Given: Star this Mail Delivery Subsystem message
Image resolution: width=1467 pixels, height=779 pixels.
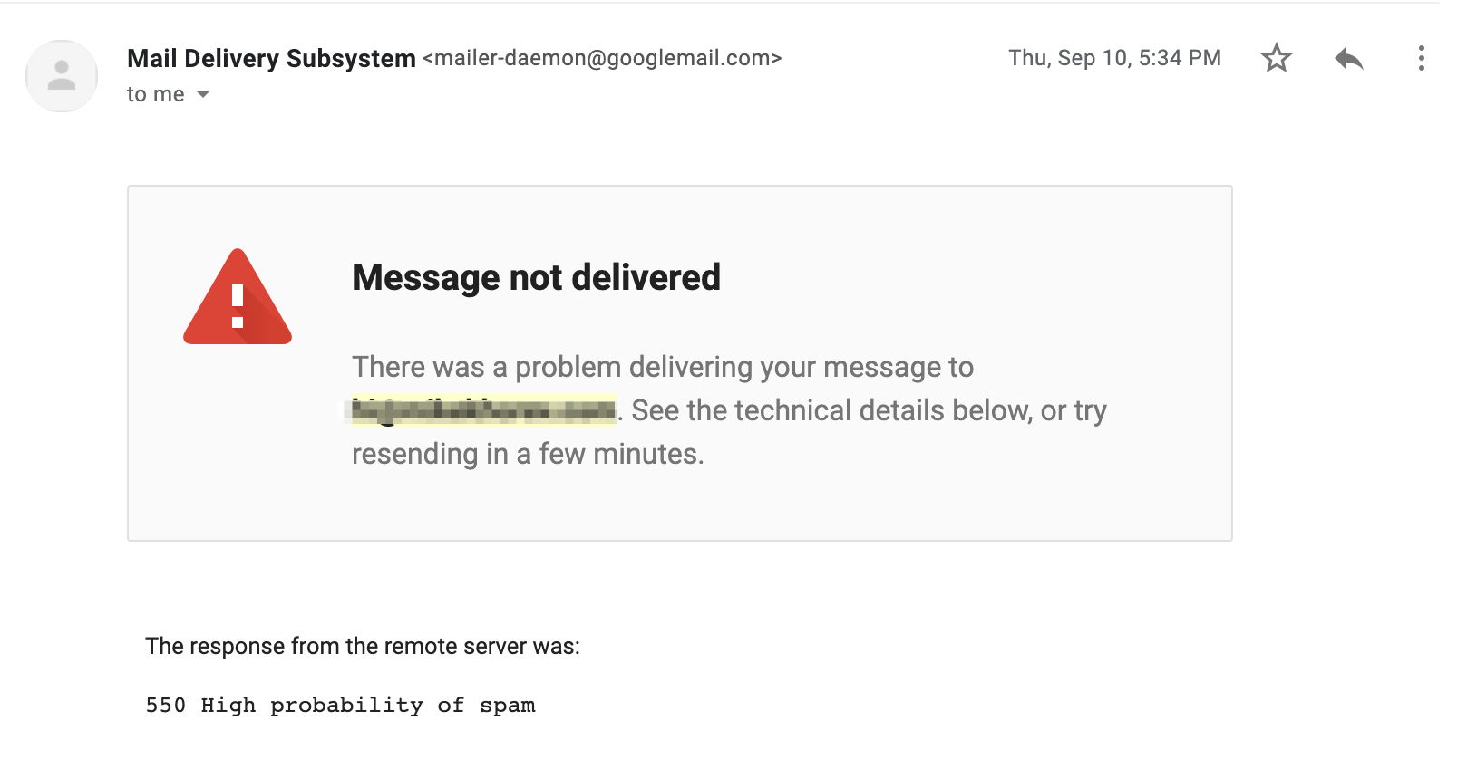Looking at the screenshot, I should click(x=1276, y=58).
